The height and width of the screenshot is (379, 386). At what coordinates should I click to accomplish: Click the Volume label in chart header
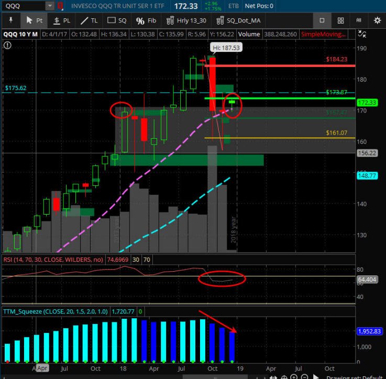click(x=249, y=34)
